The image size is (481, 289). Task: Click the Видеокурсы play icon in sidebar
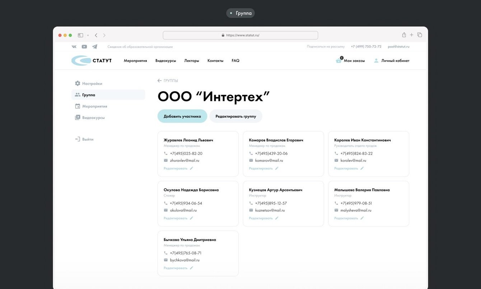point(78,118)
